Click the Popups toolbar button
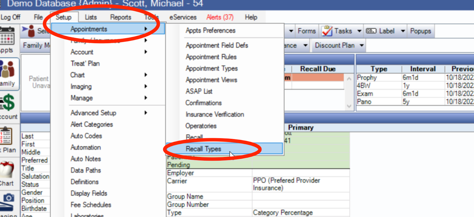The height and width of the screenshot is (217, 474). tap(420, 31)
